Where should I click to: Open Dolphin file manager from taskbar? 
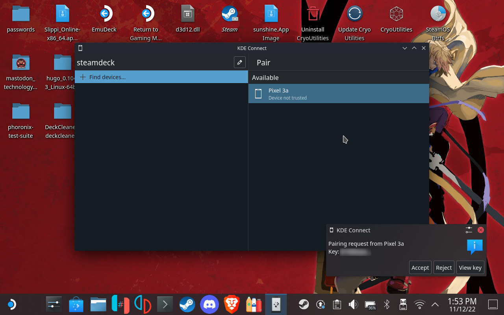[98, 304]
